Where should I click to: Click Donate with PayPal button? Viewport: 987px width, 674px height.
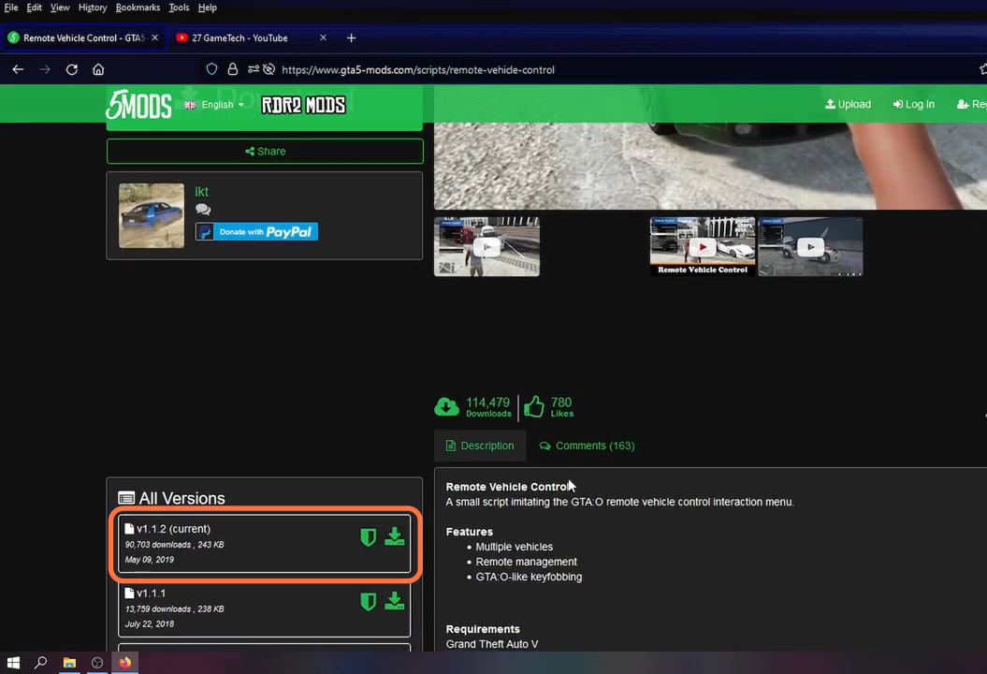tap(257, 232)
